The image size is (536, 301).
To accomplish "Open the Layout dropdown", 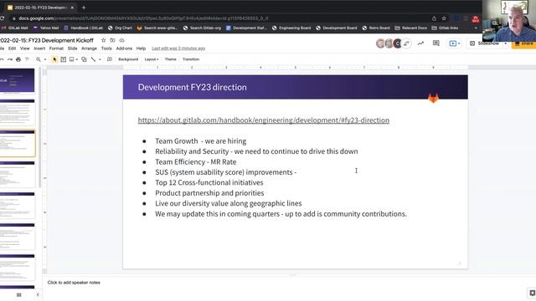I will point(151,59).
